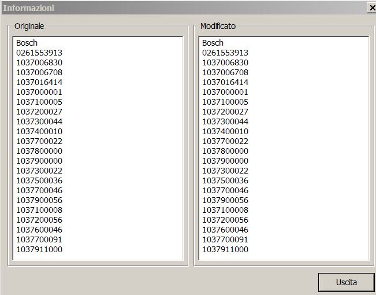The height and width of the screenshot is (295, 376).
Task: Click 1037006830 in the Originale list
Action: coord(39,62)
